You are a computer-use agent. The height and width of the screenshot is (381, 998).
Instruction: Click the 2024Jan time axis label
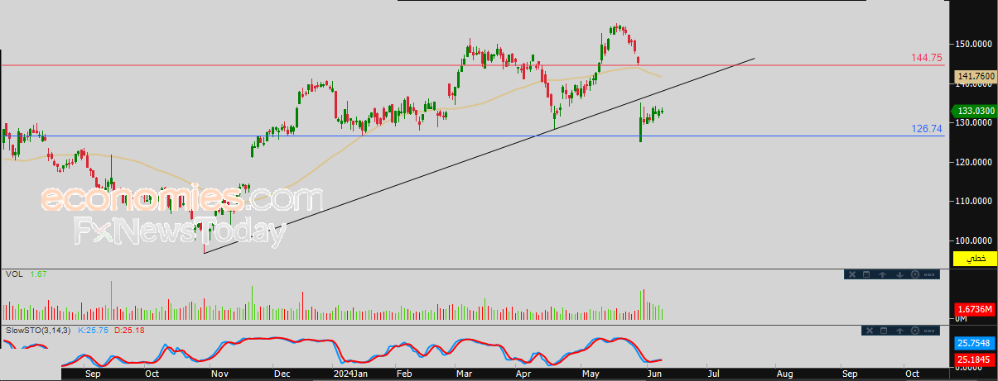pyautogui.click(x=350, y=374)
